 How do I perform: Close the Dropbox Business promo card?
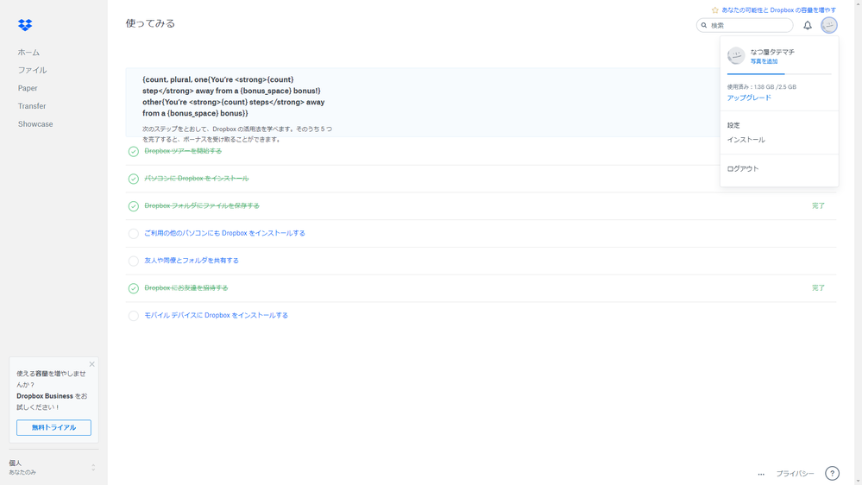92,364
